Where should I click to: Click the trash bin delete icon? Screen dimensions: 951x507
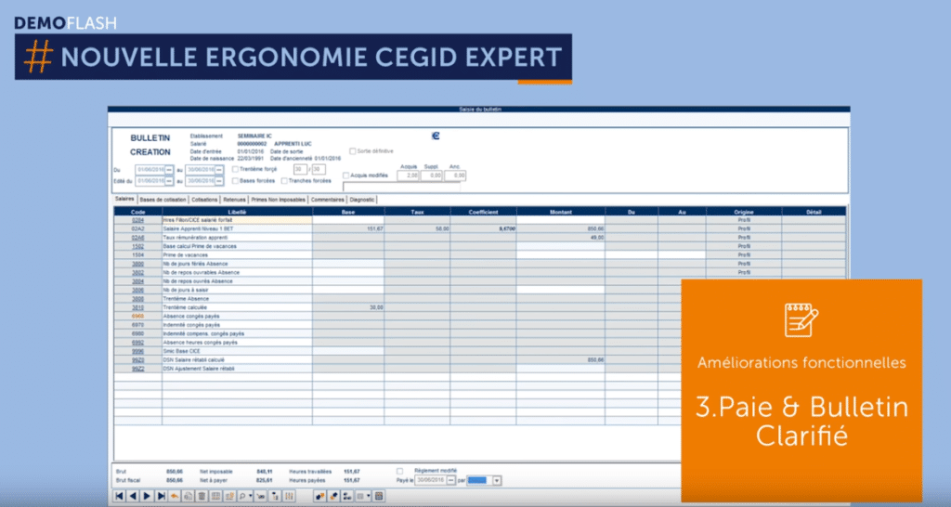[202, 496]
